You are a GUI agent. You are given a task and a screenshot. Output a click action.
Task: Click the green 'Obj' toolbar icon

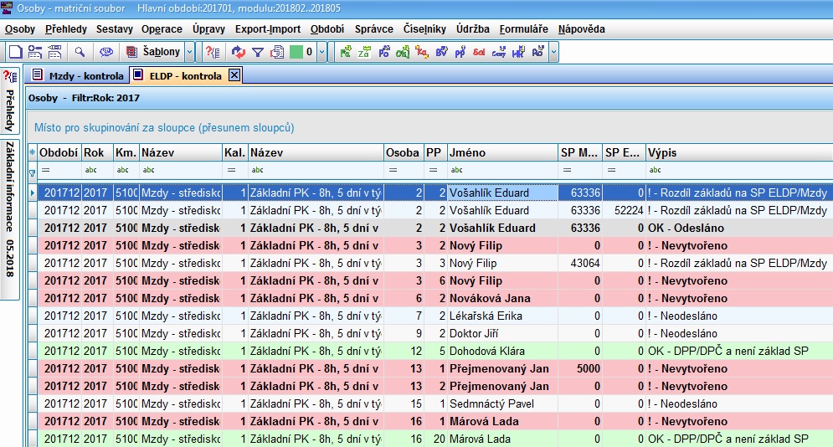point(403,52)
